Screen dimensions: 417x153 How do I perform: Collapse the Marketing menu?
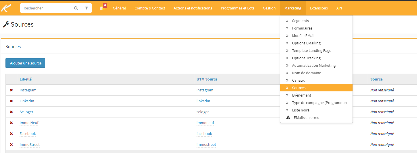[x=293, y=8]
